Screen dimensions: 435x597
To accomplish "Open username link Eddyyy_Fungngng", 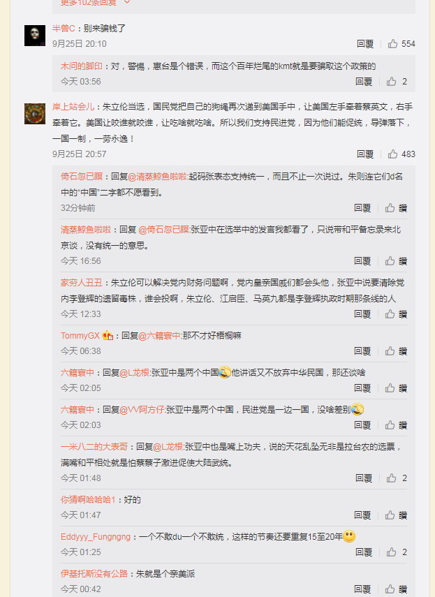I will [x=96, y=537].
